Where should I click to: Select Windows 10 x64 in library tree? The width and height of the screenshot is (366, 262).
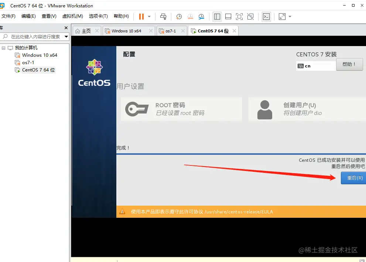pos(40,55)
